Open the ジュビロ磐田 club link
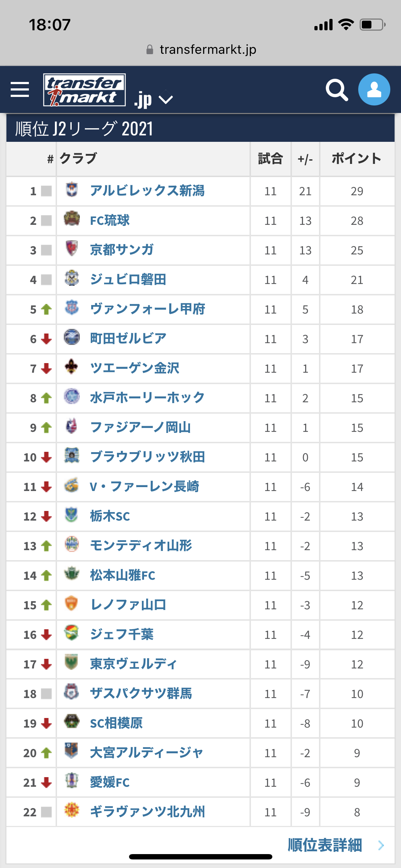The width and height of the screenshot is (401, 868). coord(128,279)
